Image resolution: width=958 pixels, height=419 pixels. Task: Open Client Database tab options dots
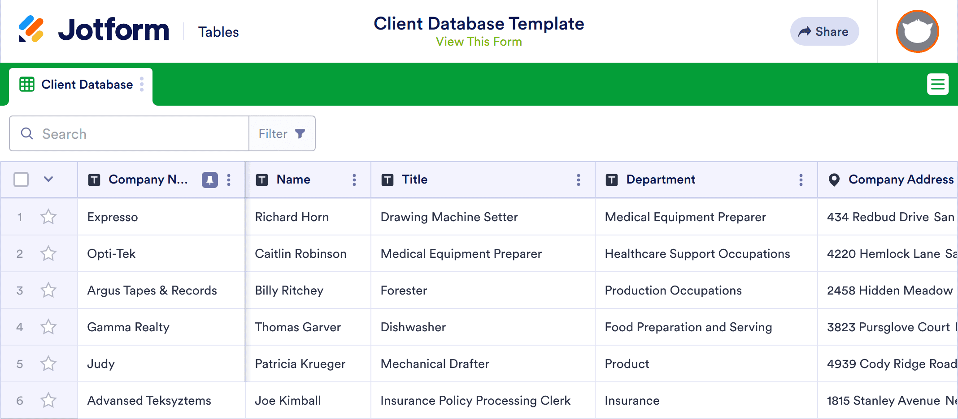[x=142, y=84]
